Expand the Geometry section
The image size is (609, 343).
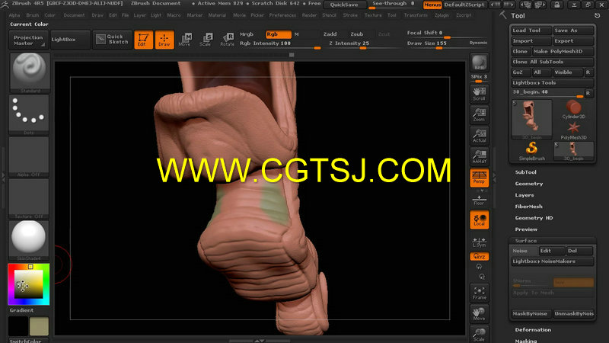[529, 184]
